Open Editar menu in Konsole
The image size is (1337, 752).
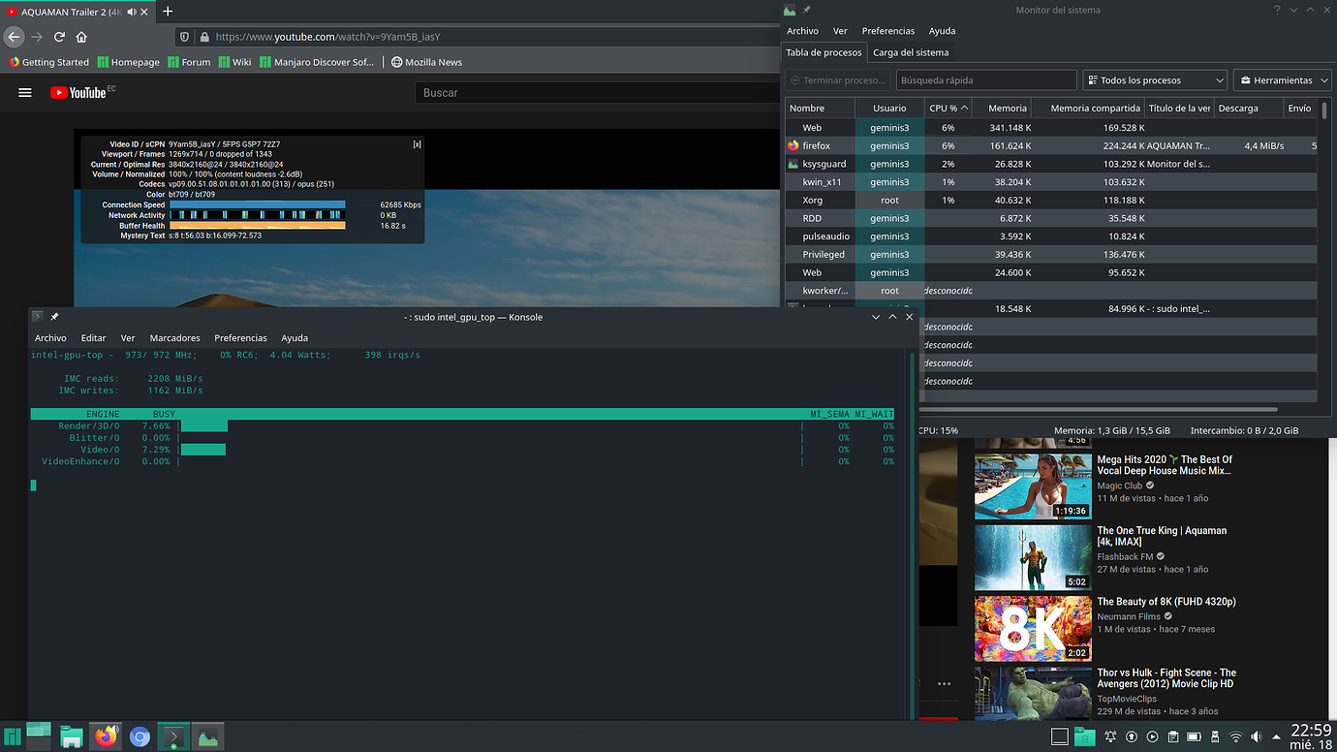click(93, 338)
